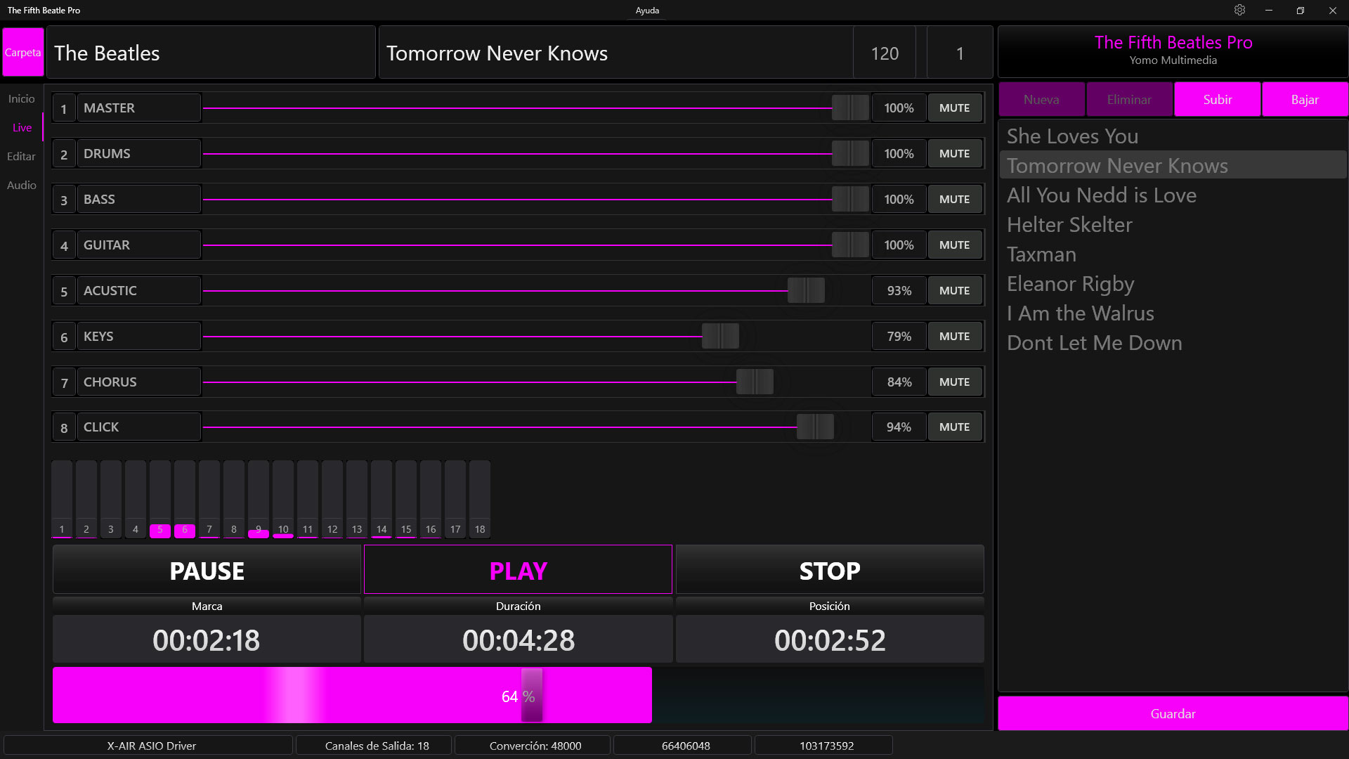Screen dimensions: 1349x759
Task: Mute the CLICK track
Action: point(954,427)
